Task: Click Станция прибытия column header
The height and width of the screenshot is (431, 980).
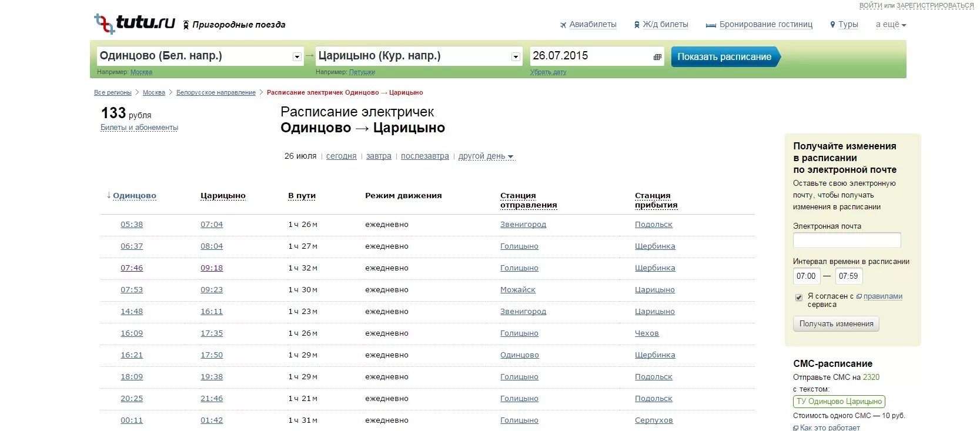Action: tap(656, 201)
